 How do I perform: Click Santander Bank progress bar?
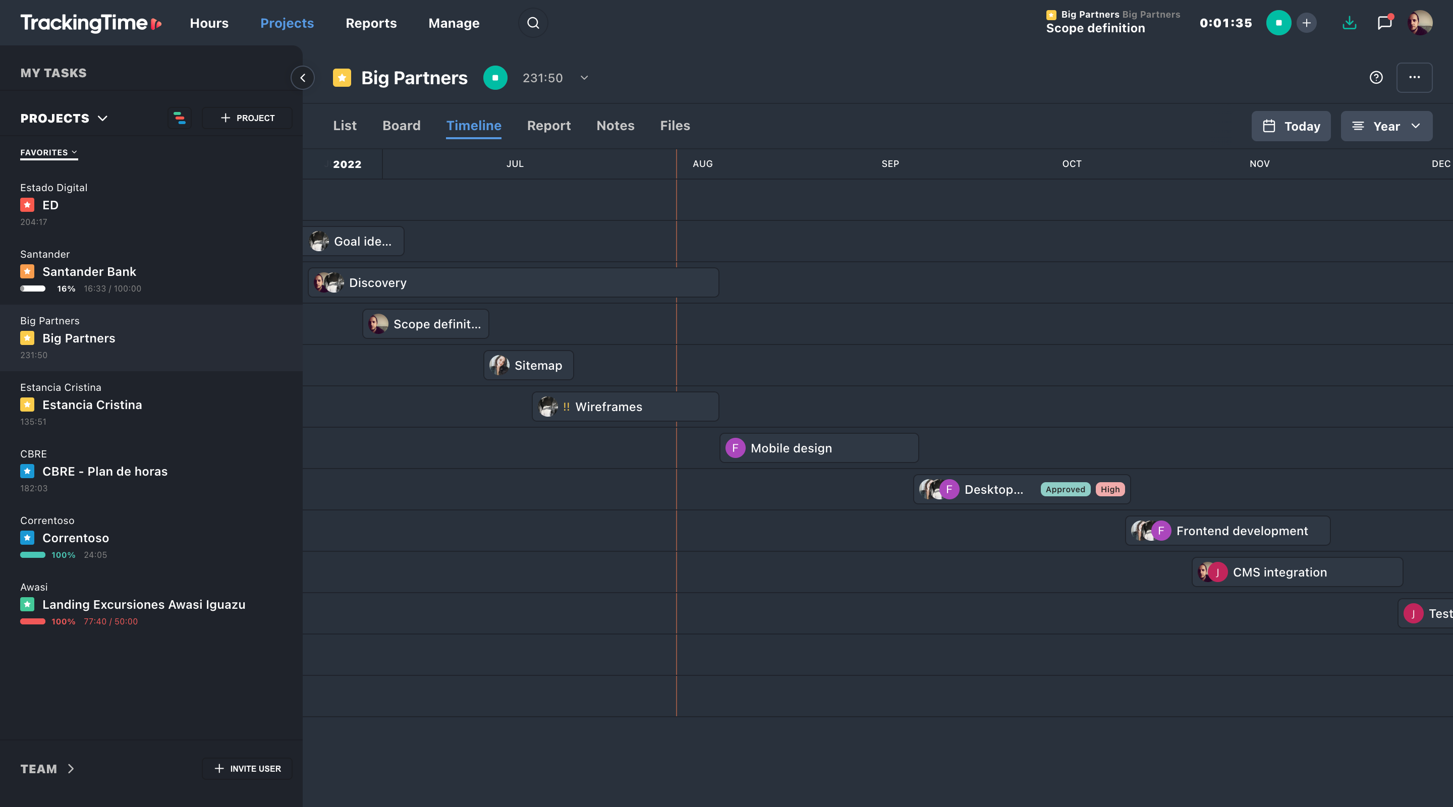(x=33, y=289)
